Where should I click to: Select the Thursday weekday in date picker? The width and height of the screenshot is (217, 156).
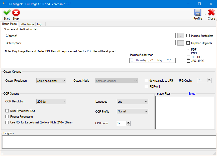tap(141, 60)
